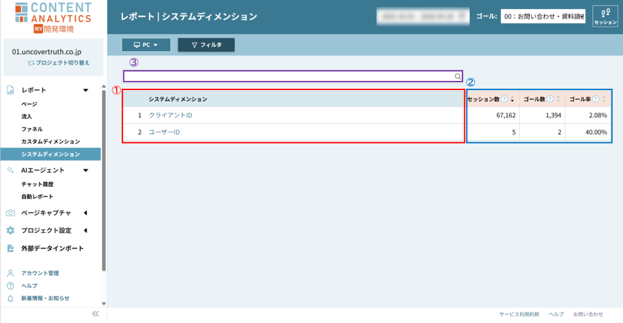Collapse the sidebar with double-chevron icon

[95, 314]
